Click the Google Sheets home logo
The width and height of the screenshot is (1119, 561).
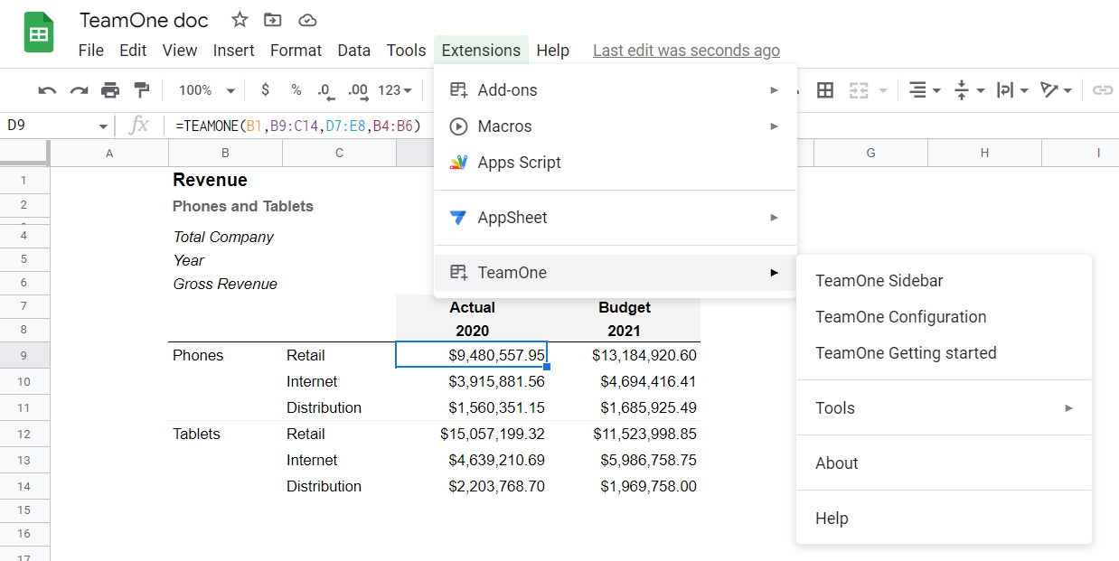click(39, 33)
